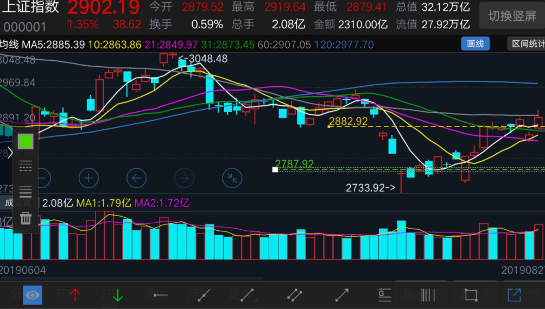Viewport: 545px width, 309px height.
Task: Select the green down-arrow marker tool
Action: click(118, 295)
